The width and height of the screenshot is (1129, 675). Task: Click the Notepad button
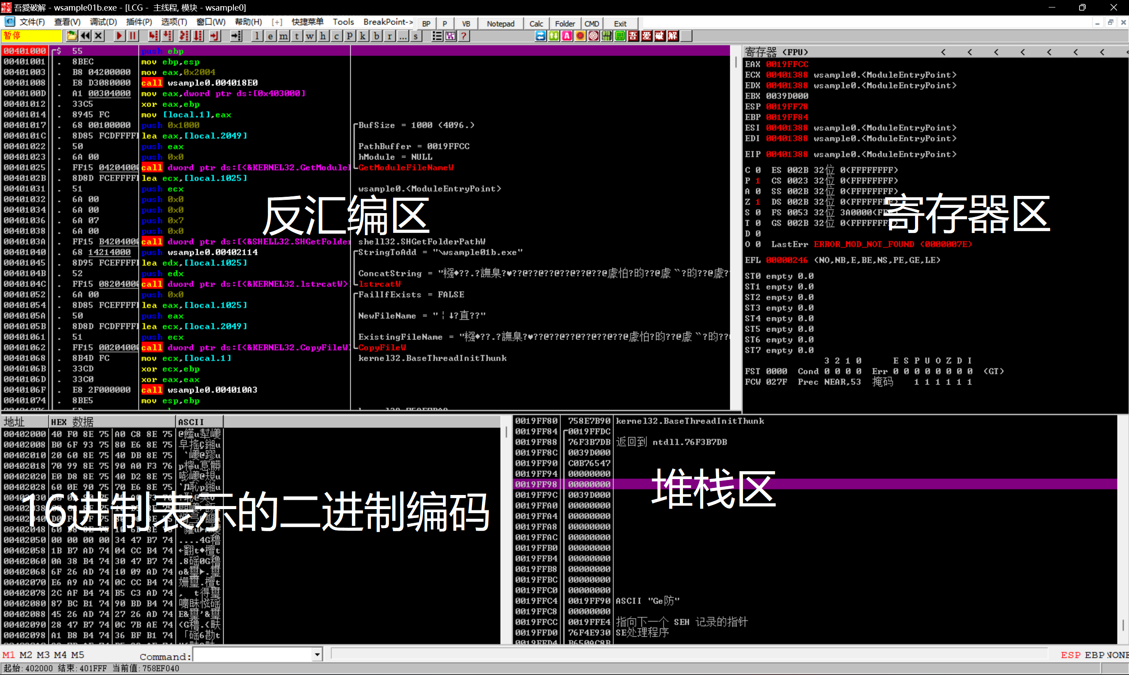click(500, 24)
